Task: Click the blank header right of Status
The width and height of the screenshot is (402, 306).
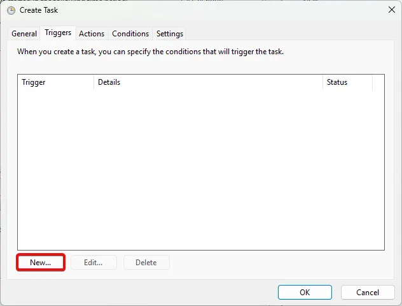Action: [x=378, y=82]
